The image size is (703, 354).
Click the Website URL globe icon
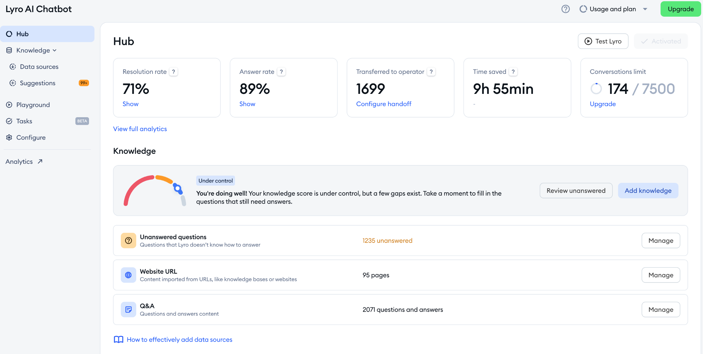[128, 275]
